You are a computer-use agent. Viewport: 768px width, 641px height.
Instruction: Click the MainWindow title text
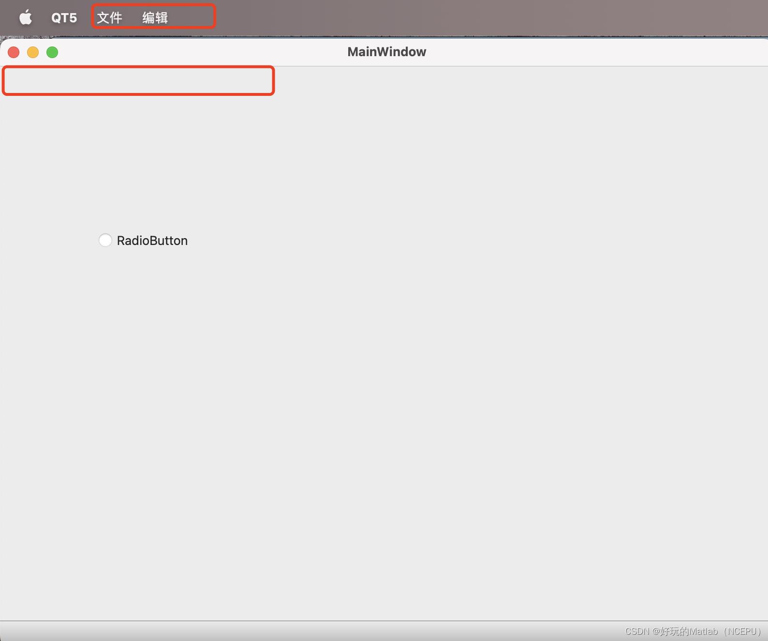click(387, 52)
